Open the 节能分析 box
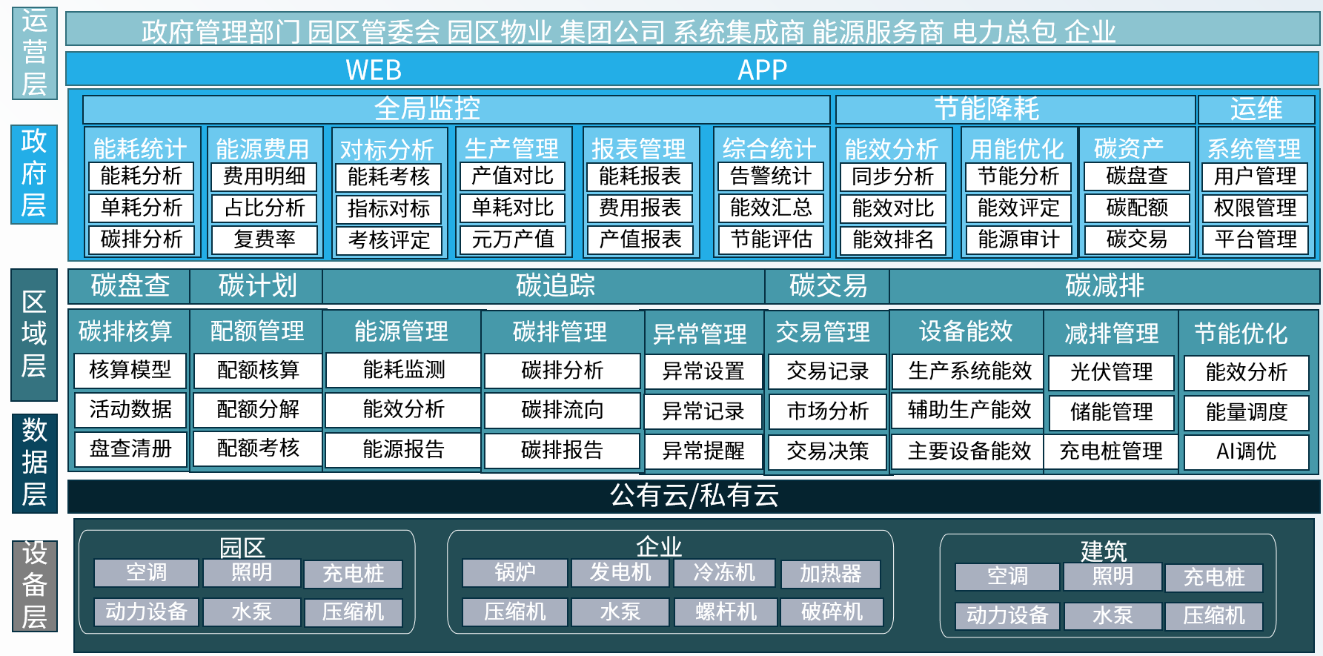The image size is (1323, 656). [1018, 176]
